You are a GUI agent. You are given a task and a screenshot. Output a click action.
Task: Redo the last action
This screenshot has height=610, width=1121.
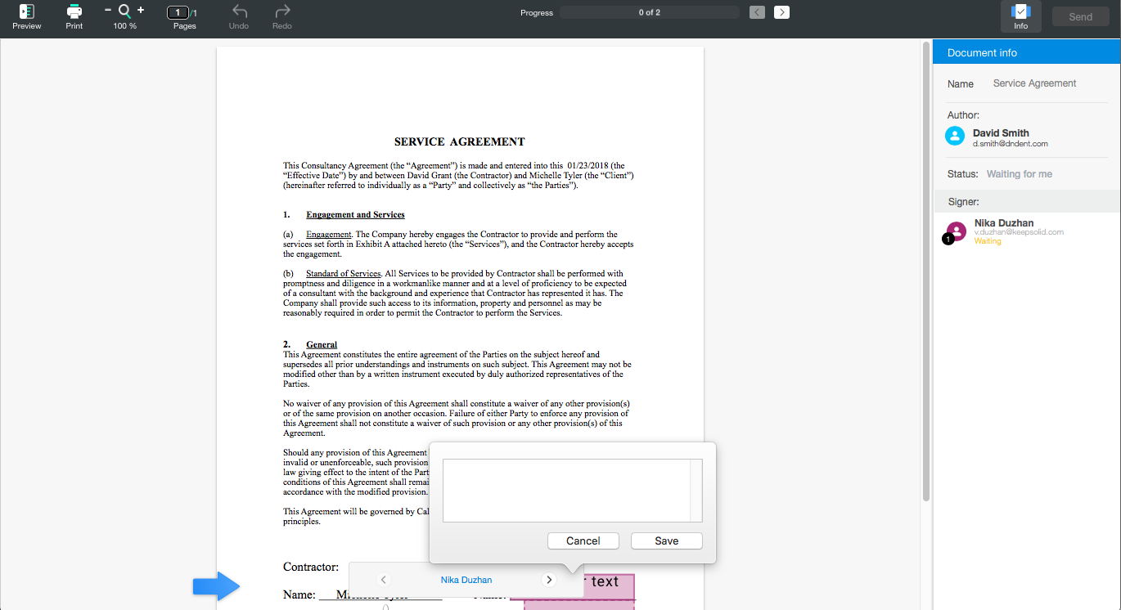click(282, 11)
